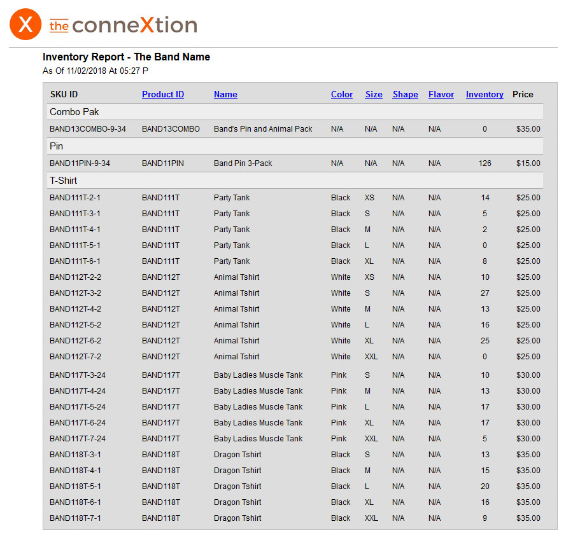Click the SKU ID column heading
This screenshot has height=538, width=566.
pyautogui.click(x=64, y=95)
